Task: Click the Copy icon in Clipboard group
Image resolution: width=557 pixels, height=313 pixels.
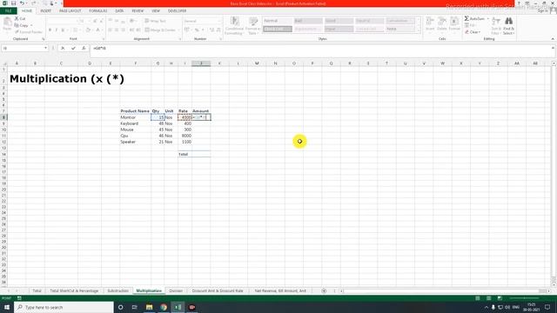Action: (17, 25)
